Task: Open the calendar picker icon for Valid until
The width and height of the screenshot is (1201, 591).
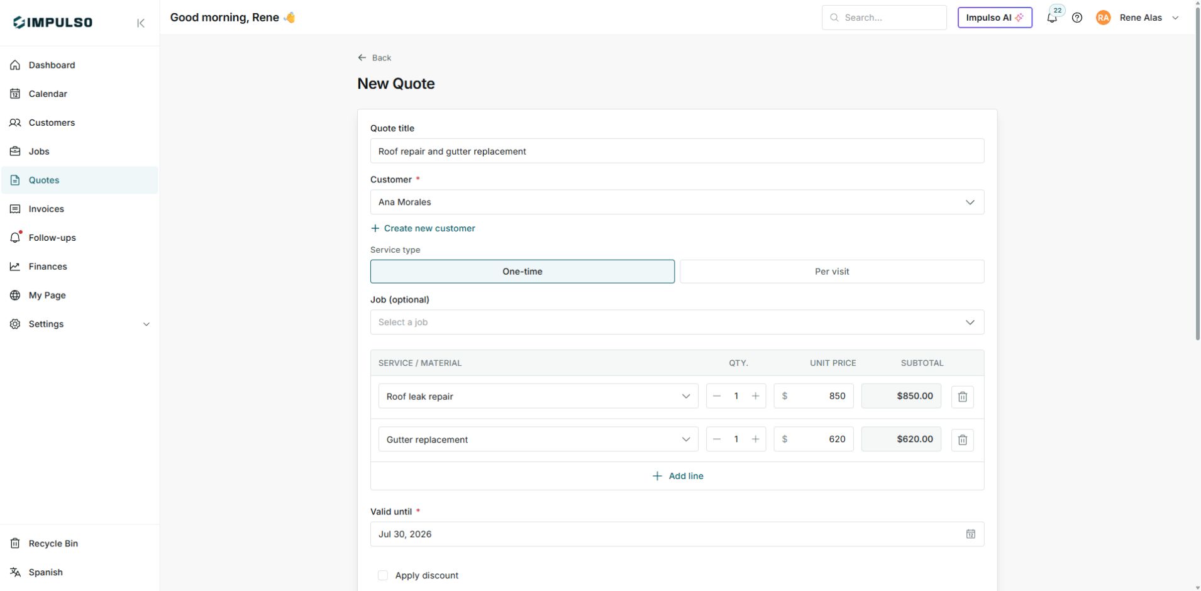Action: 970,534
